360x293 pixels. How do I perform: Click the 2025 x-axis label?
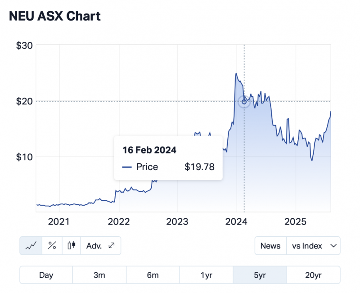click(296, 221)
